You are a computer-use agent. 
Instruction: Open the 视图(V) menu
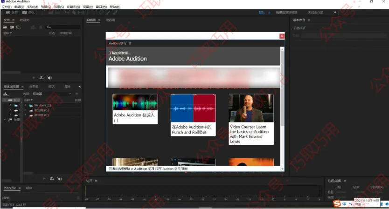[x=88, y=7]
